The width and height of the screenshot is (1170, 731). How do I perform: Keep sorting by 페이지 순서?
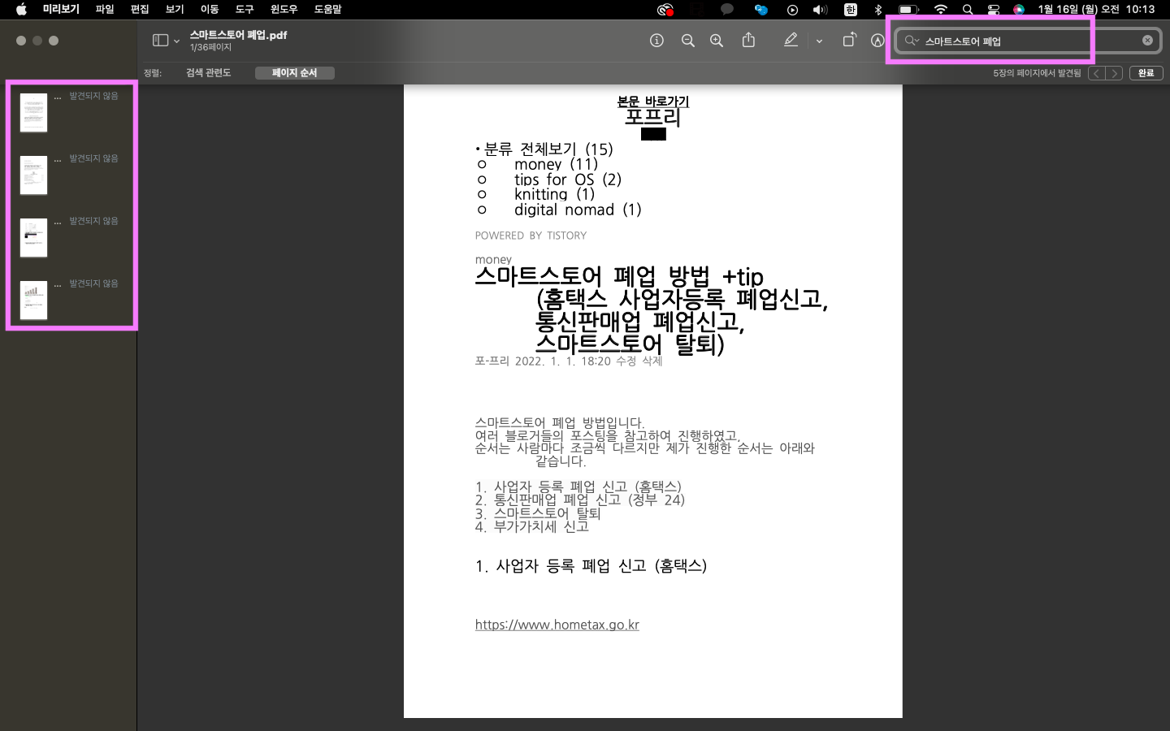(x=295, y=72)
